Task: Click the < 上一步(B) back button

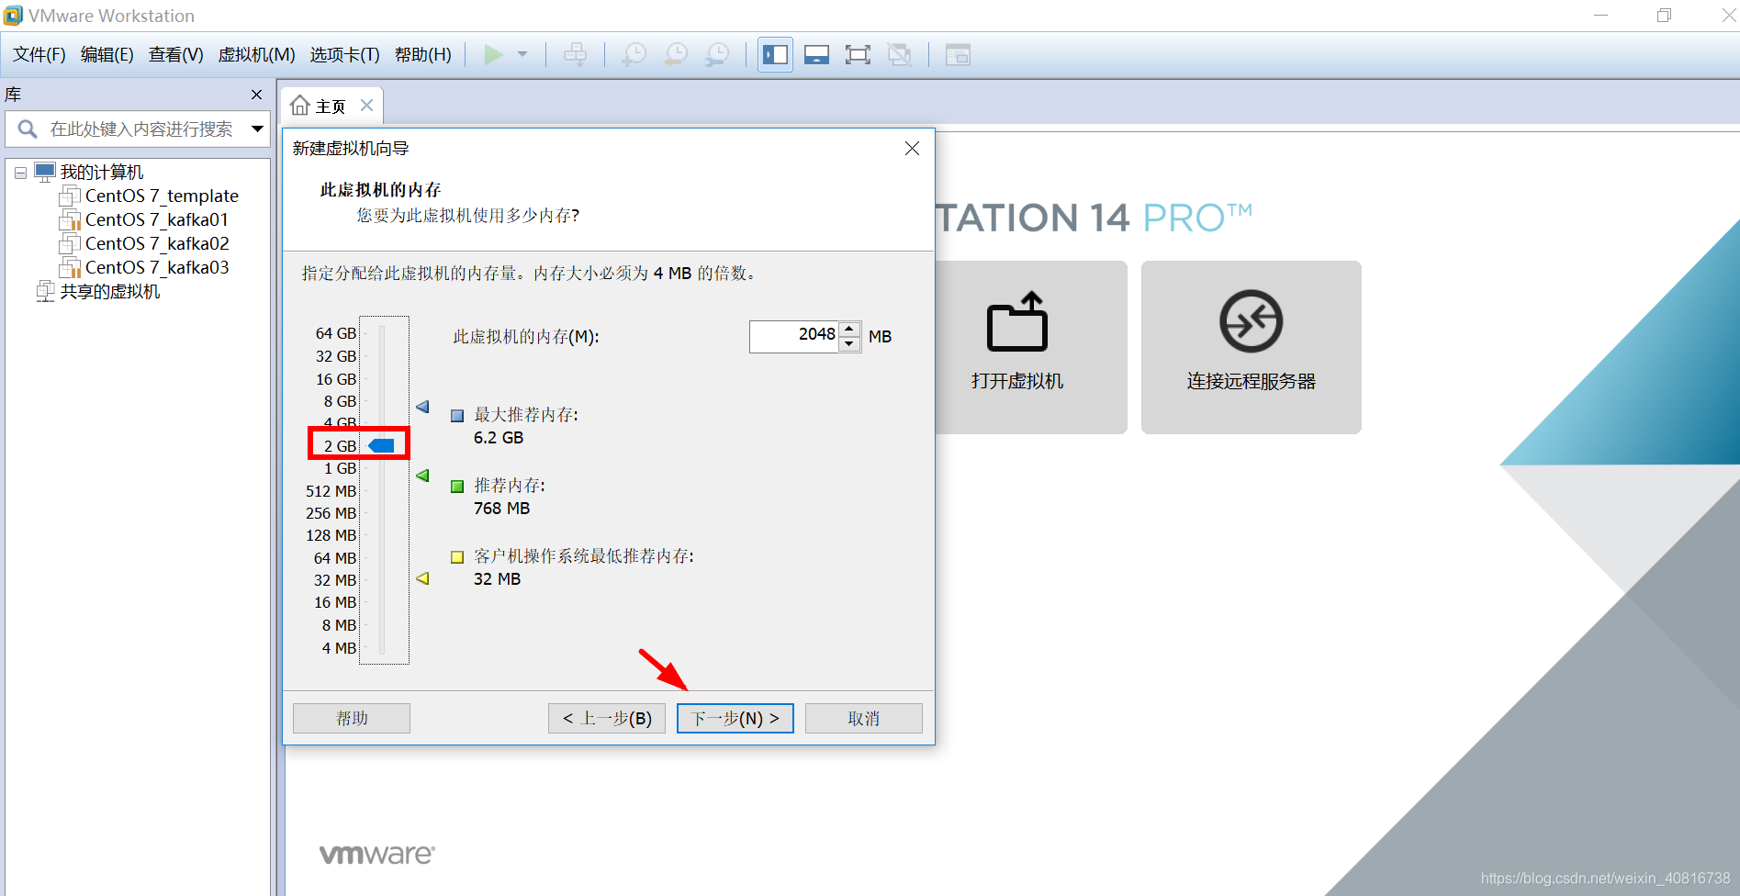Action: 607,718
